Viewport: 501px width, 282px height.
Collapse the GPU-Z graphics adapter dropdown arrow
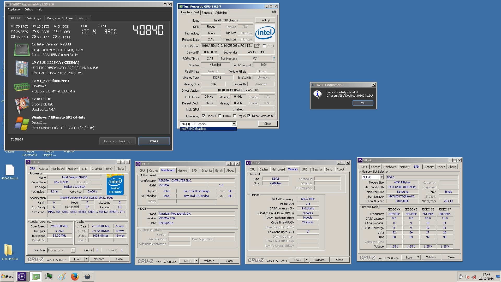pos(234,124)
